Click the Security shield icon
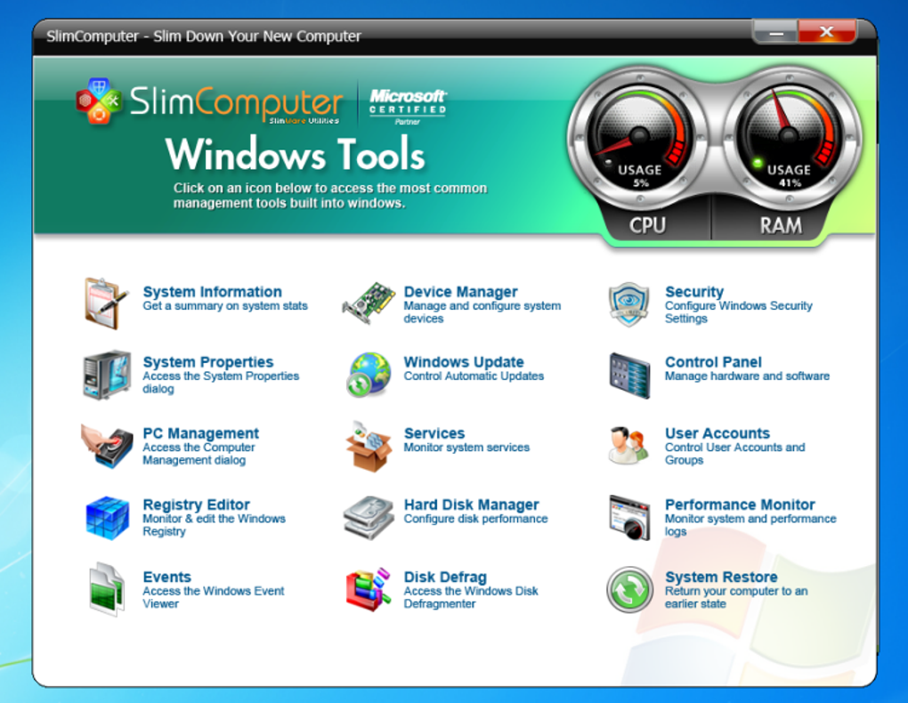Viewport: 908px width, 703px height. [628, 304]
